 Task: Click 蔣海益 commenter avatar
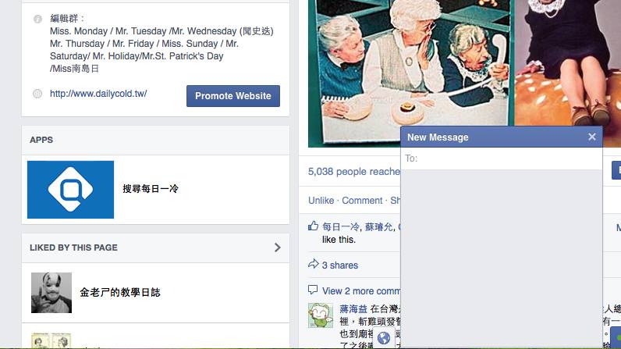[321, 315]
